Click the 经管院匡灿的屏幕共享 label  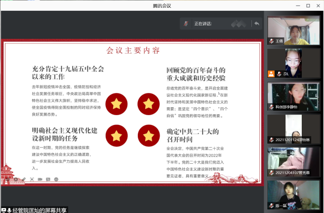point(40,210)
